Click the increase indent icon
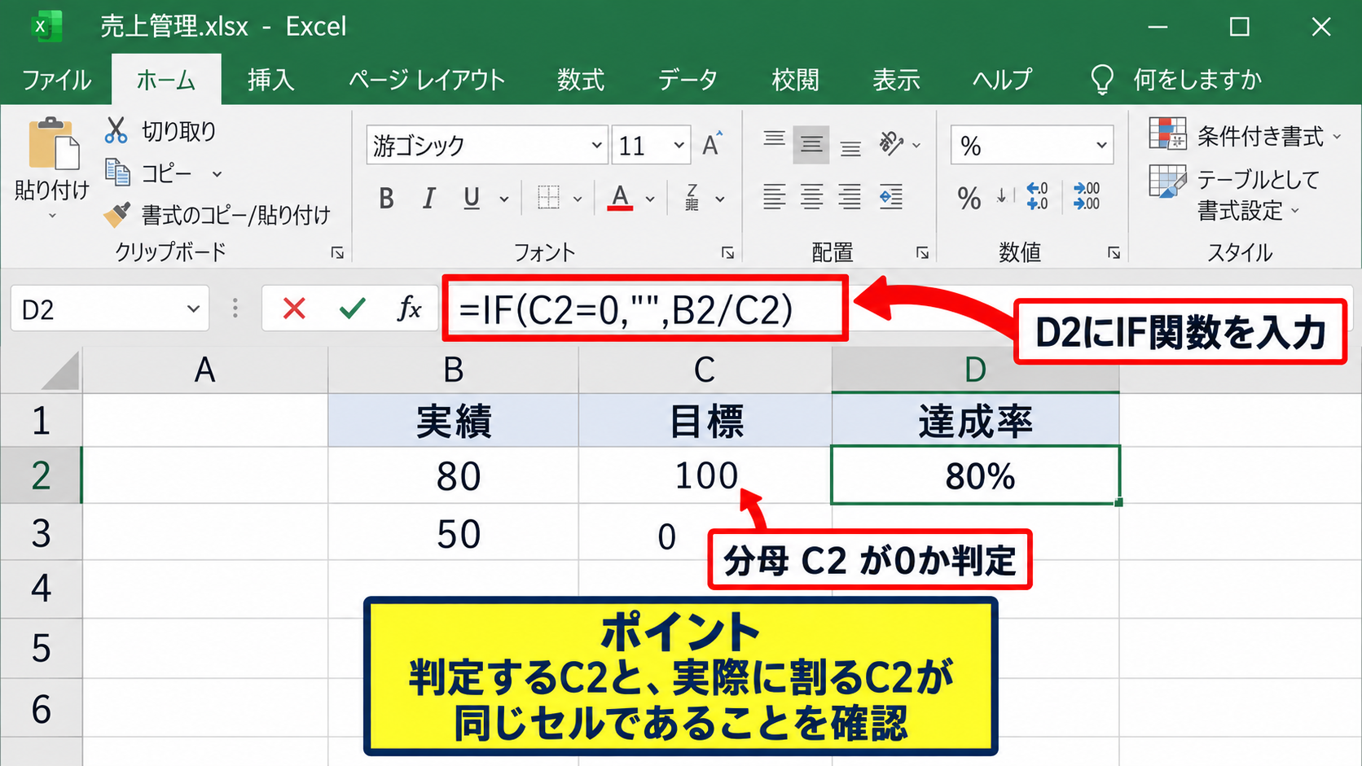The image size is (1362, 766). 891,197
